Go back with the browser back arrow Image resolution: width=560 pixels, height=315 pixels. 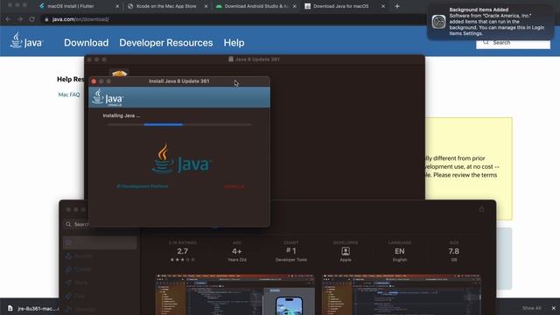pyautogui.click(x=8, y=19)
